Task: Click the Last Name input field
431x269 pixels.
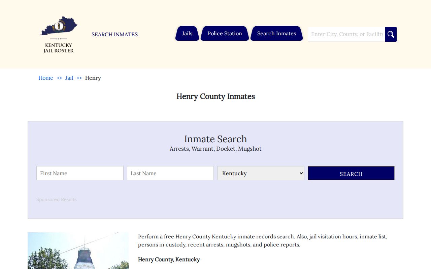Action: click(x=170, y=173)
